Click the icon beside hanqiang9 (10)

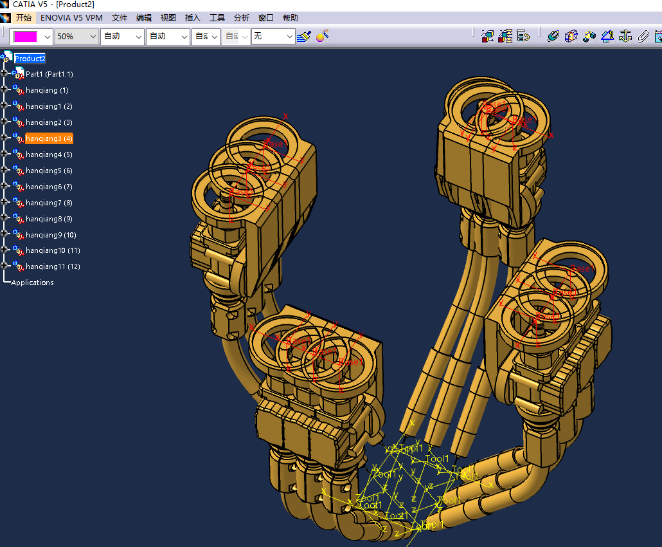click(x=18, y=234)
